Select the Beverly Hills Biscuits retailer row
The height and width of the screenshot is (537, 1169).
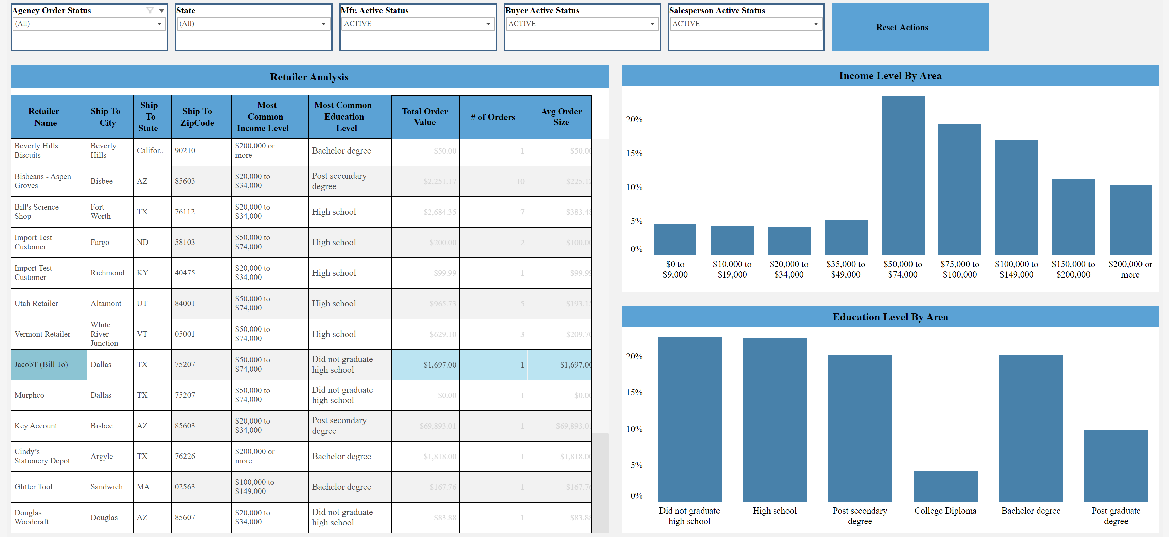pos(49,150)
